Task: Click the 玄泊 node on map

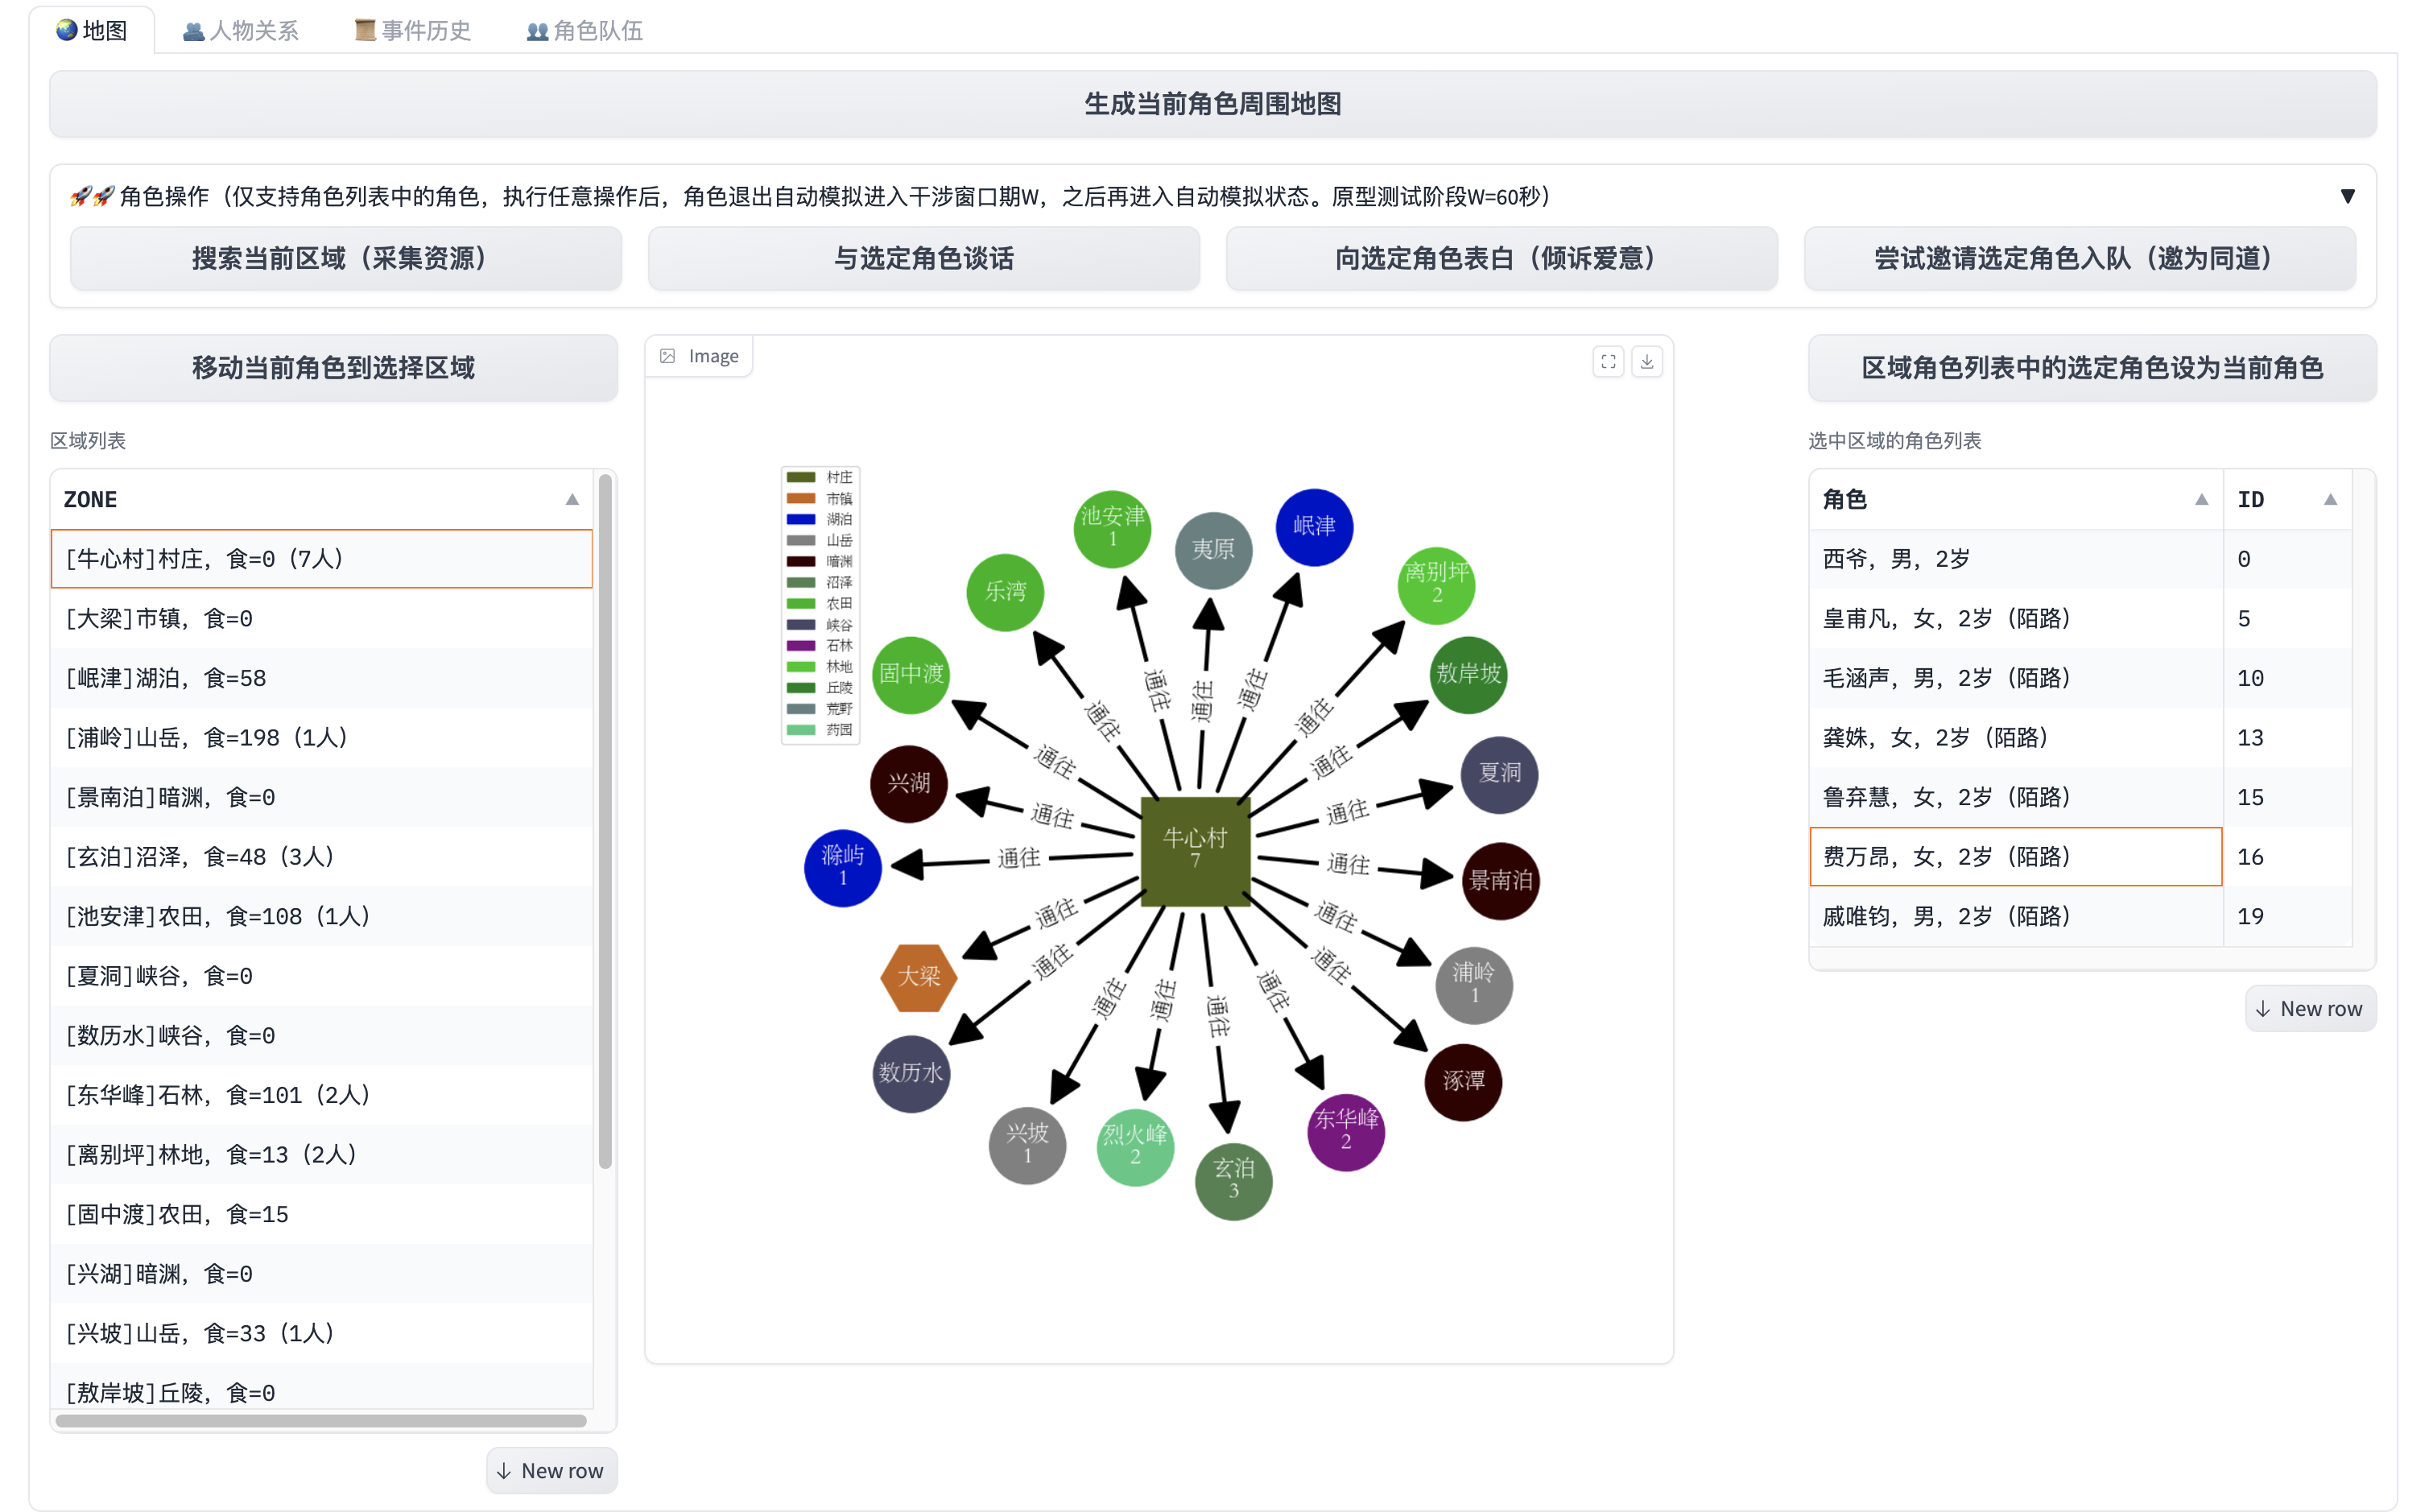Action: 1233,1181
